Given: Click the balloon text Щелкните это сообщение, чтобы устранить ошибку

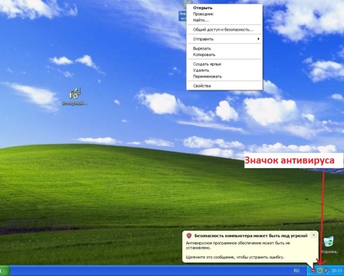Looking at the screenshot, I should (x=235, y=257).
